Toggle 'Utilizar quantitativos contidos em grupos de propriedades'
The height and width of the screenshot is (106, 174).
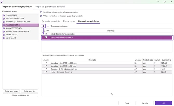click(x=41, y=16)
